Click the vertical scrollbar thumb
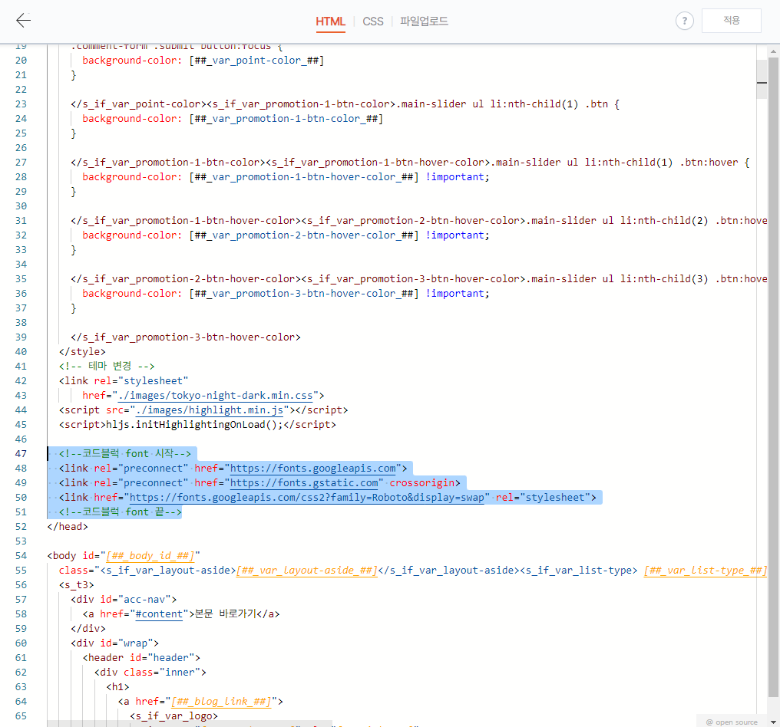The height and width of the screenshot is (727, 780). click(x=773, y=377)
